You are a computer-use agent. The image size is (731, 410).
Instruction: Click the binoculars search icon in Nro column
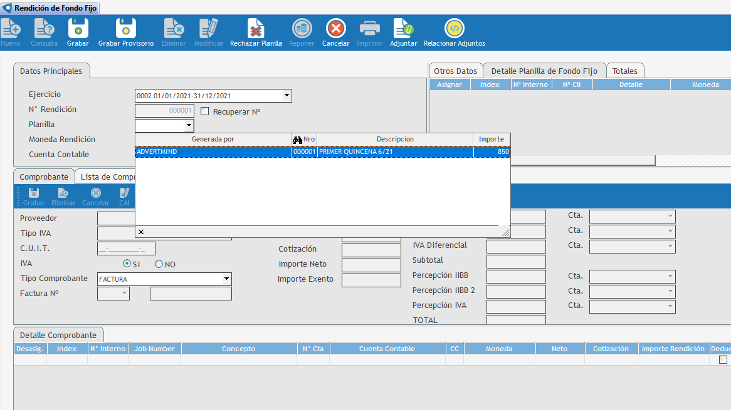[298, 139]
